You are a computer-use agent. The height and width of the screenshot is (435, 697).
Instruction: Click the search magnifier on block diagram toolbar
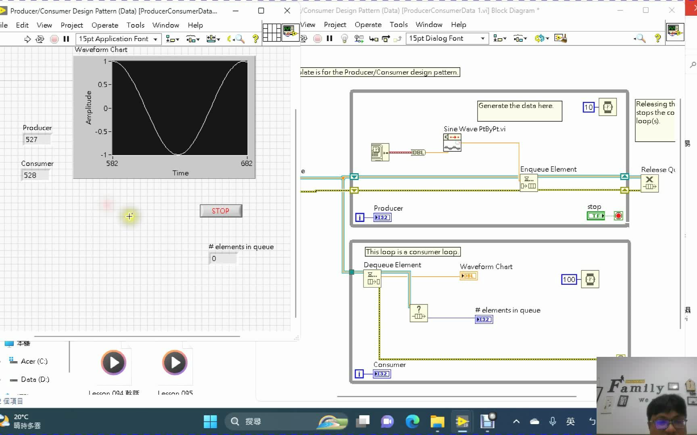pos(640,38)
